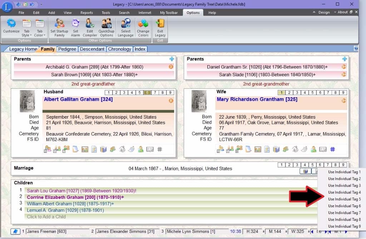Add parents for husband with plus icon

[172, 59]
